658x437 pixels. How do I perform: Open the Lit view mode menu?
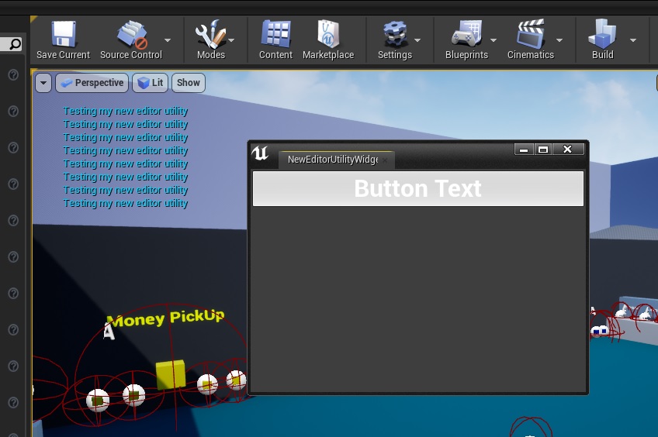pos(151,83)
